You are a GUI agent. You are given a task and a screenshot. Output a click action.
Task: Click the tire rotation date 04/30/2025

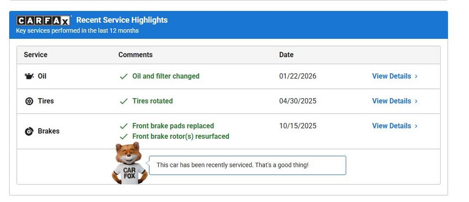[298, 101]
